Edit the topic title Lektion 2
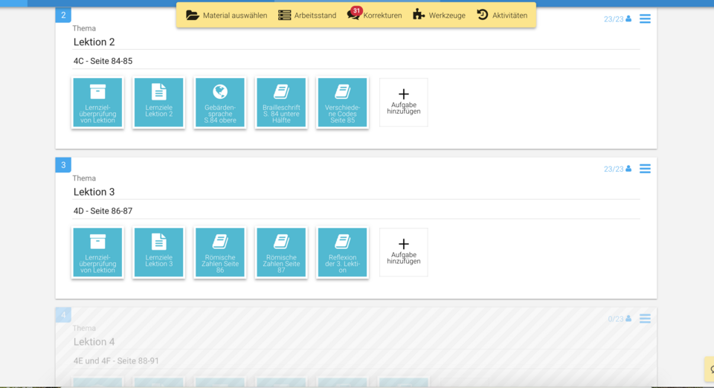 click(356, 42)
